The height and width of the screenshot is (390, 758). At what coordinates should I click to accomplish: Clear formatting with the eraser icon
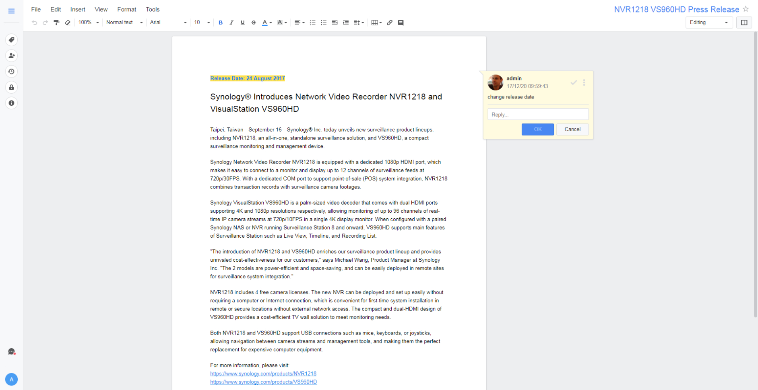point(68,23)
